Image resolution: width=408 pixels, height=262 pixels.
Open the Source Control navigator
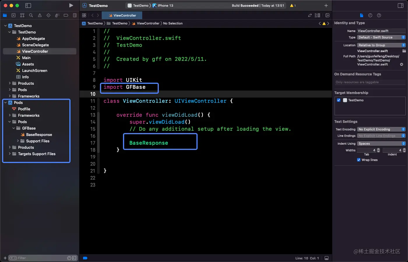tap(13, 15)
